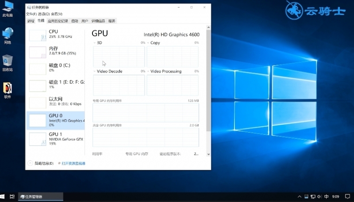The width and height of the screenshot is (354, 202).
Task: Click the taskbar clock showing 9:09
Action: click(x=335, y=197)
